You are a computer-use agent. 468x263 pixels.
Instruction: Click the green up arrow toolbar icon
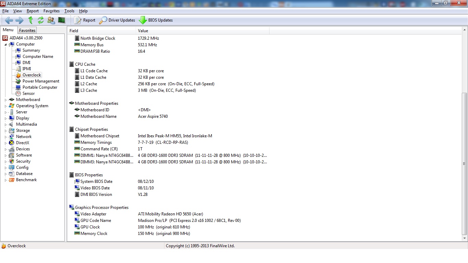point(30,20)
